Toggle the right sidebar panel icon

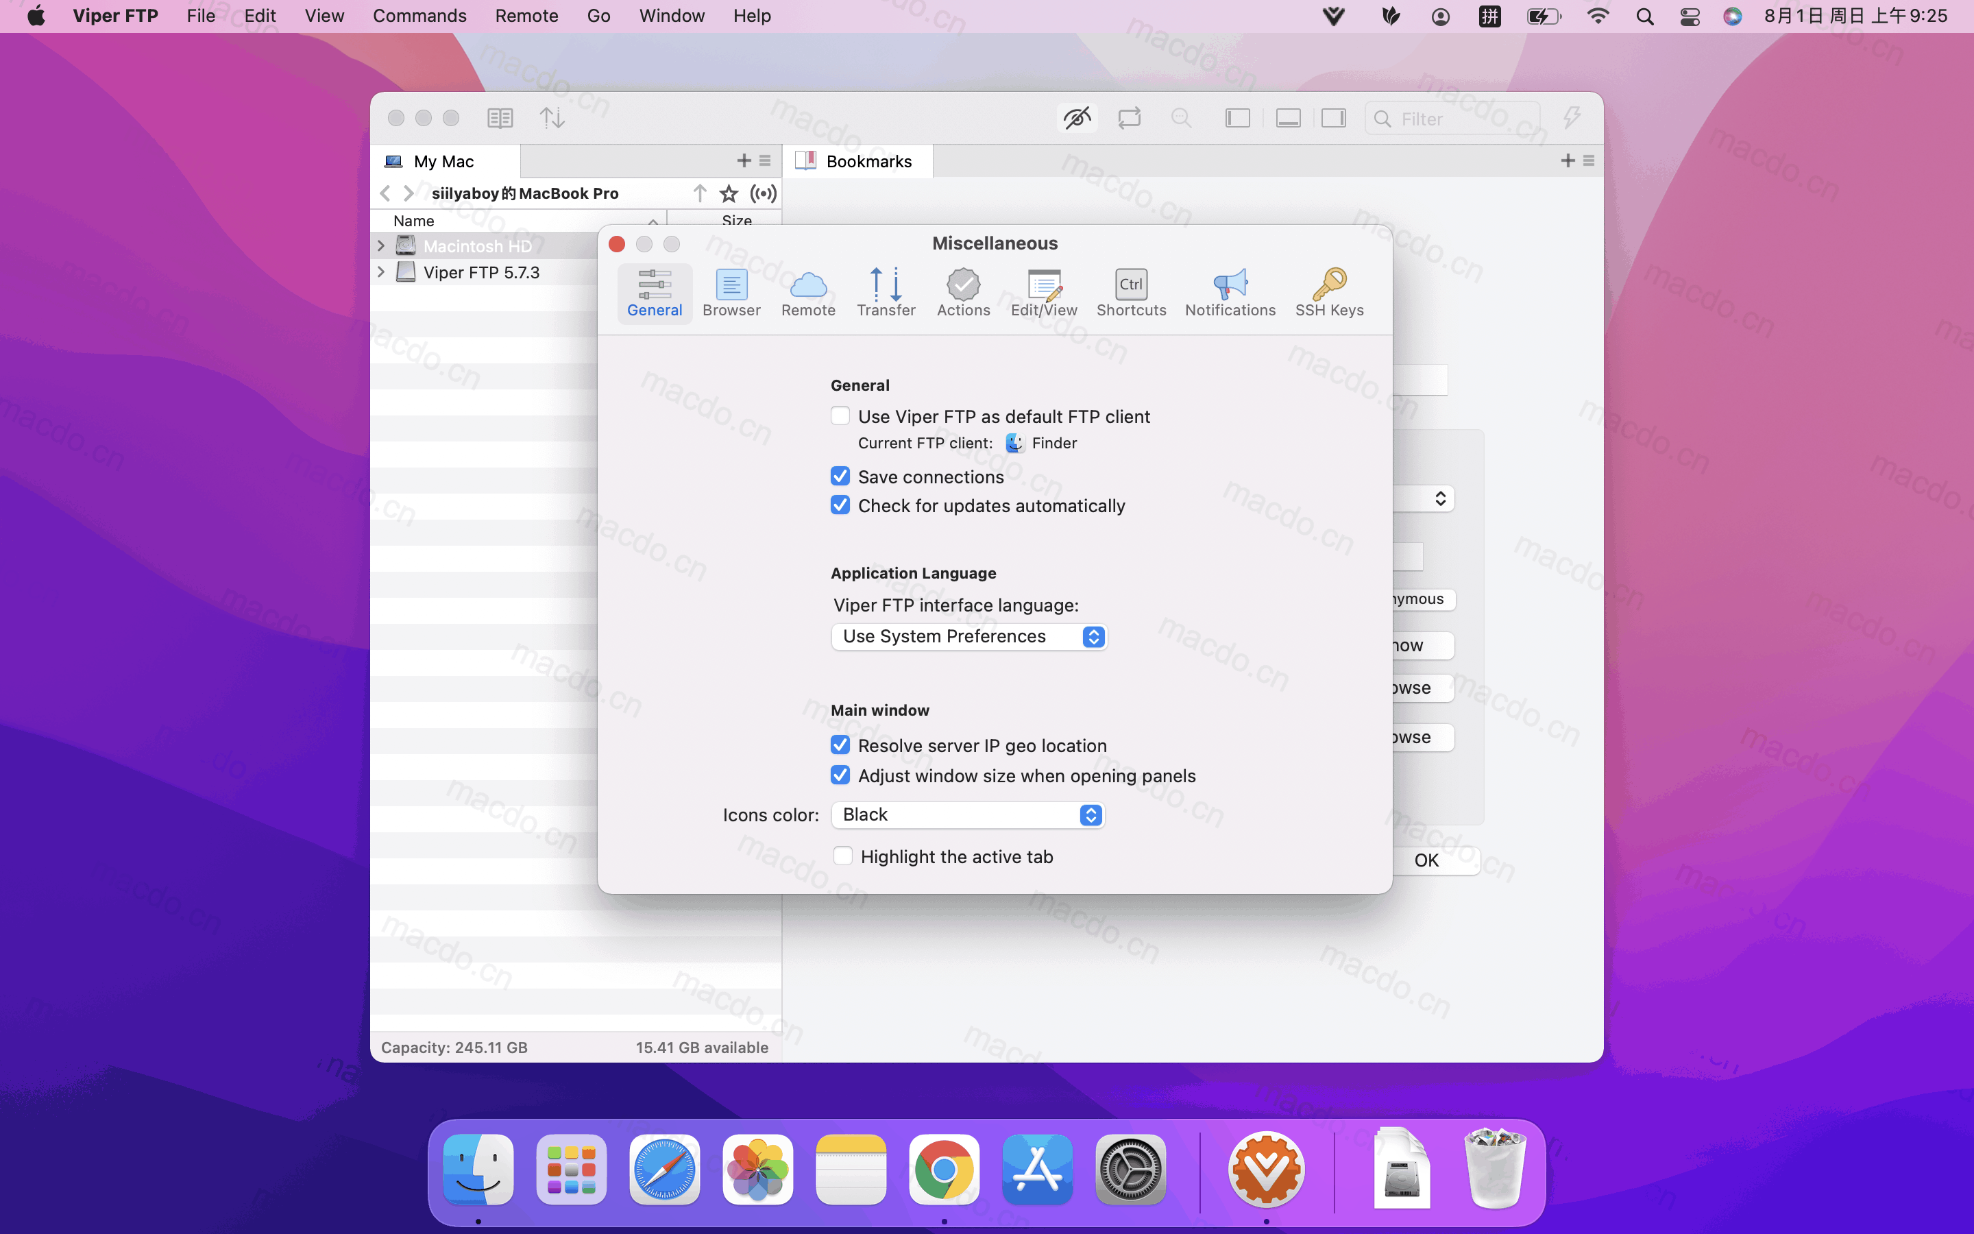1335,119
